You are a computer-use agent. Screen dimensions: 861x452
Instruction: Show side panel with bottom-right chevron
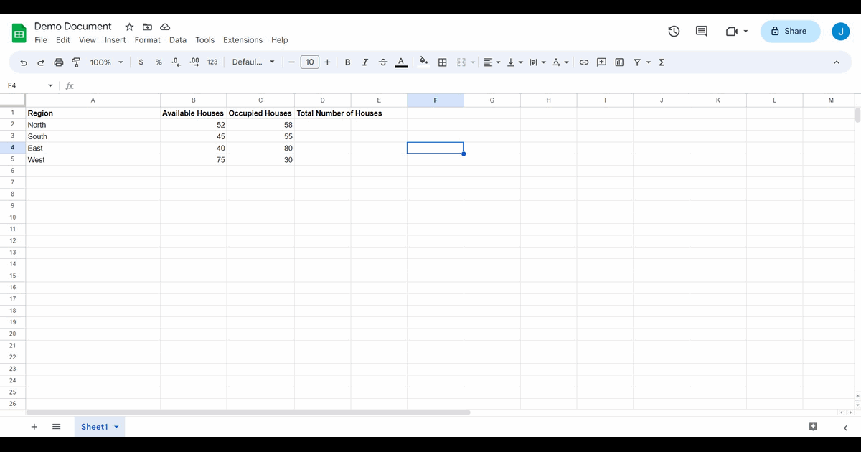tap(845, 428)
